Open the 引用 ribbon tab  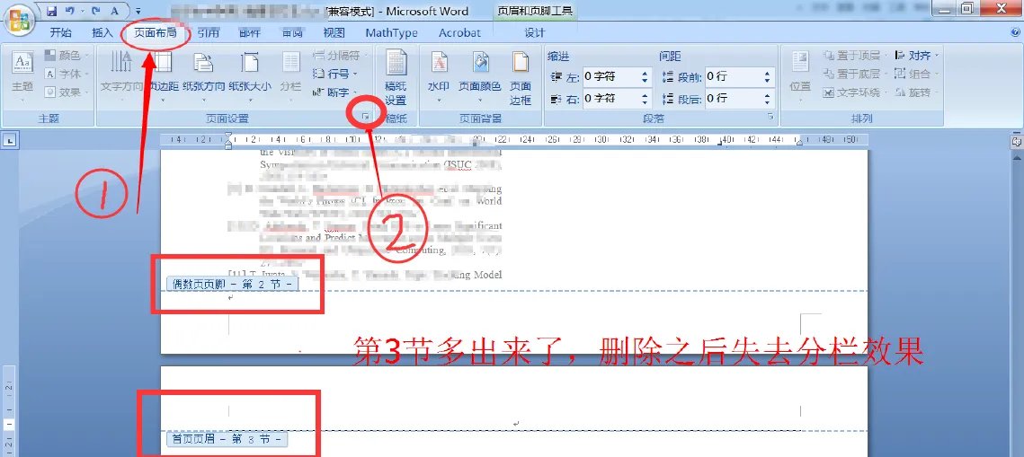[x=209, y=32]
